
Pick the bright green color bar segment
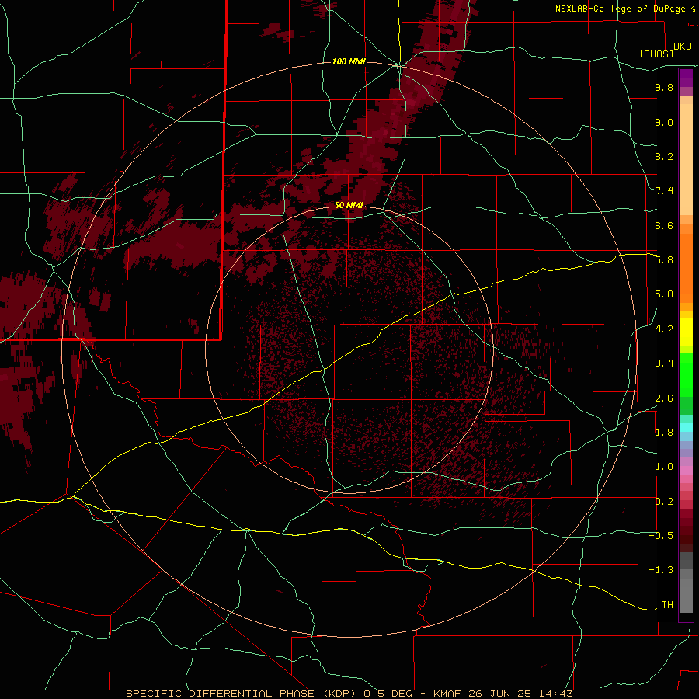686,374
